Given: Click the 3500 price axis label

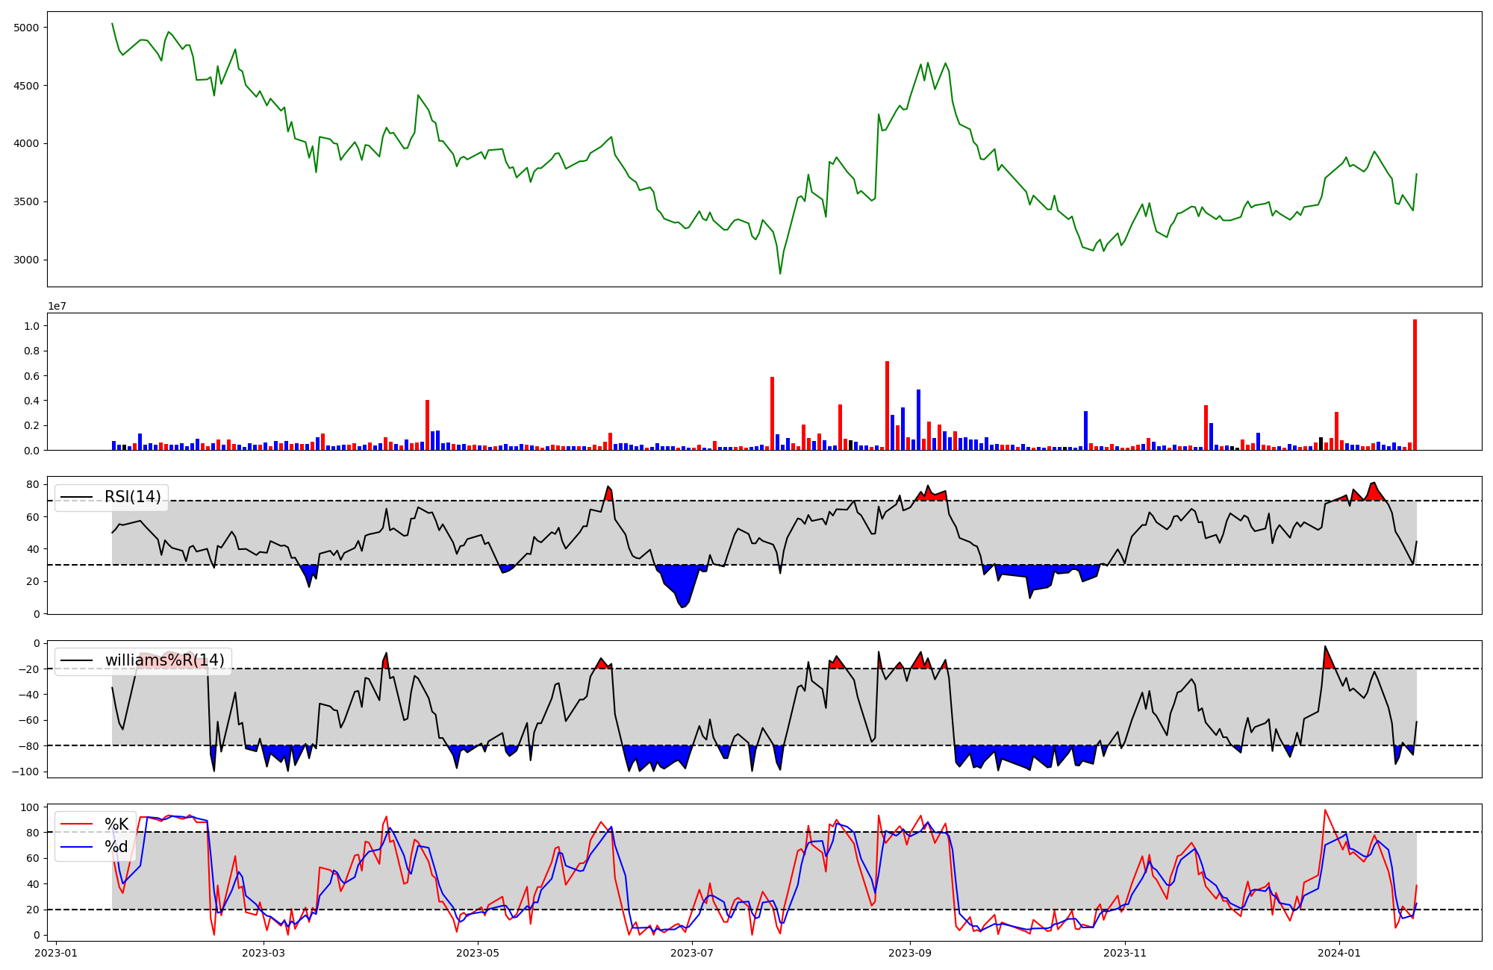Looking at the screenshot, I should tap(26, 202).
